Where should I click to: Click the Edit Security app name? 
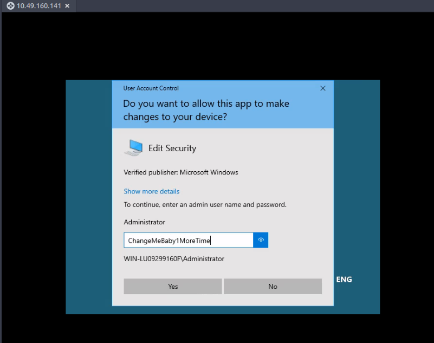(172, 148)
